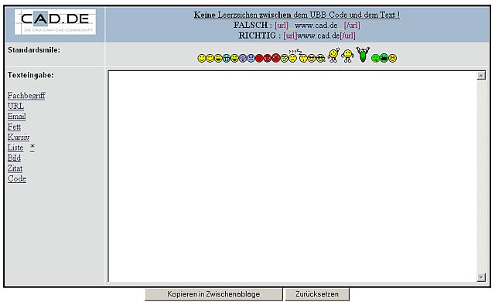Click the CAD.DE logo
This screenshot has height=302, width=495.
[x=55, y=22]
